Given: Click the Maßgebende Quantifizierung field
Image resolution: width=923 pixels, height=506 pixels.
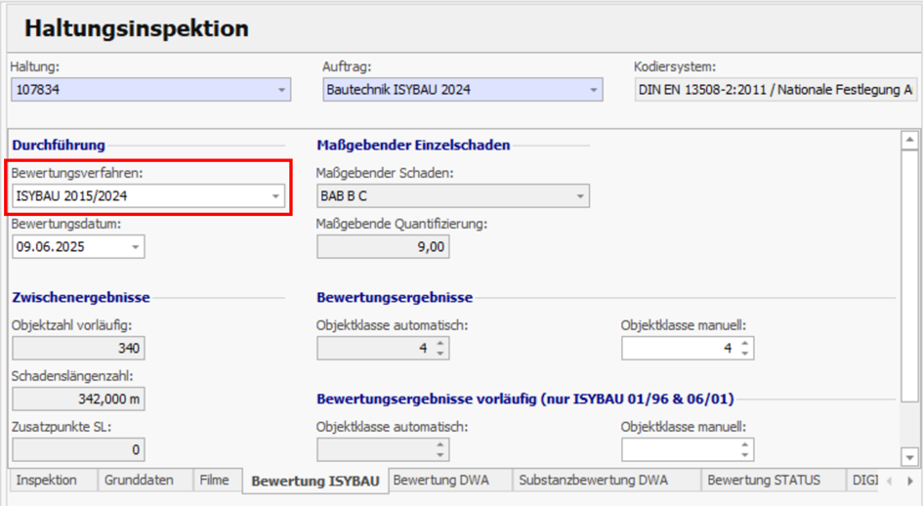Looking at the screenshot, I should point(383,247).
